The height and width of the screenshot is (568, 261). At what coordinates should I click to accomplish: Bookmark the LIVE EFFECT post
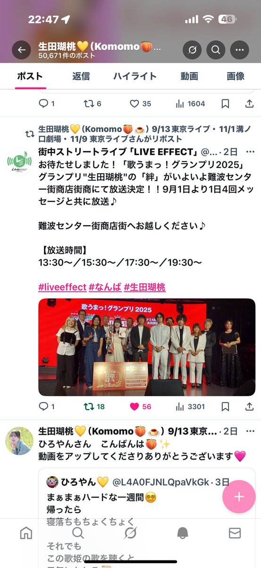tap(226, 406)
